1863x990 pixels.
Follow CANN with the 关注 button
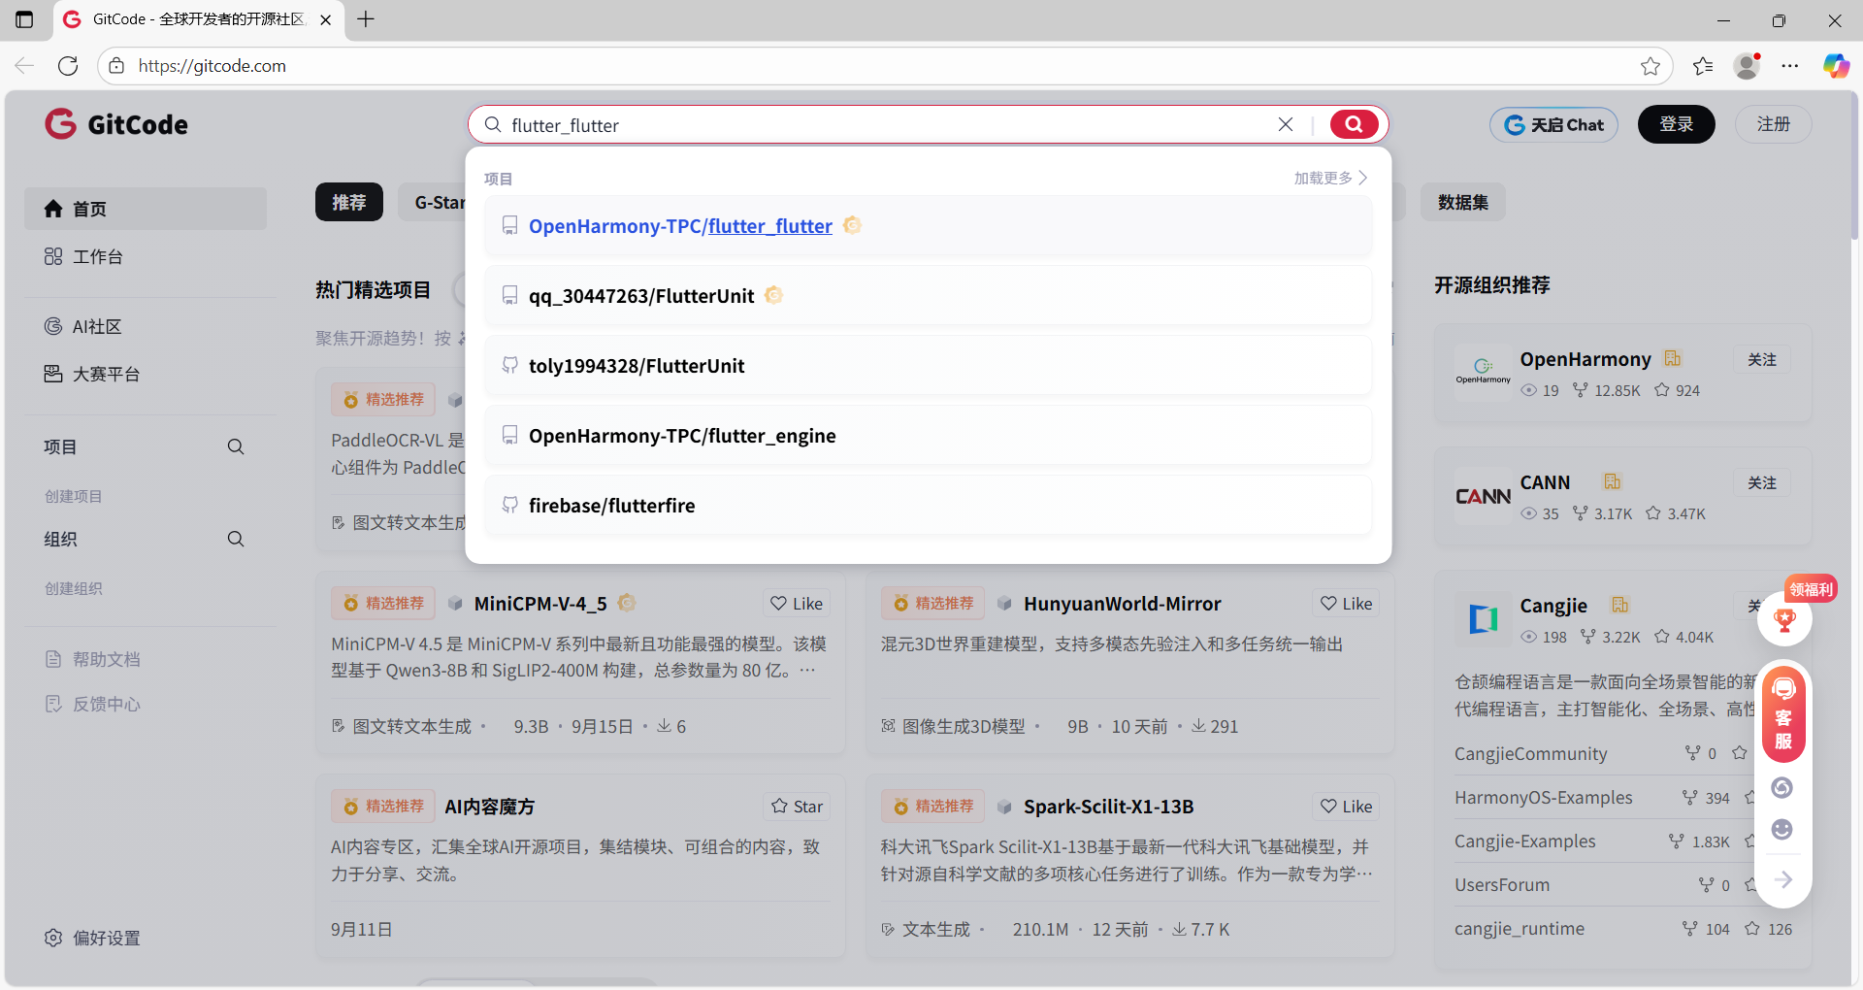point(1762,482)
